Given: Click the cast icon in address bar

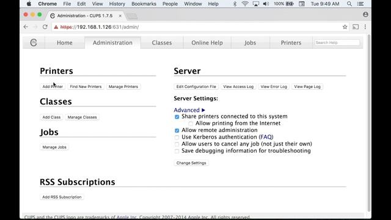Looking at the screenshot, I should (356, 27).
